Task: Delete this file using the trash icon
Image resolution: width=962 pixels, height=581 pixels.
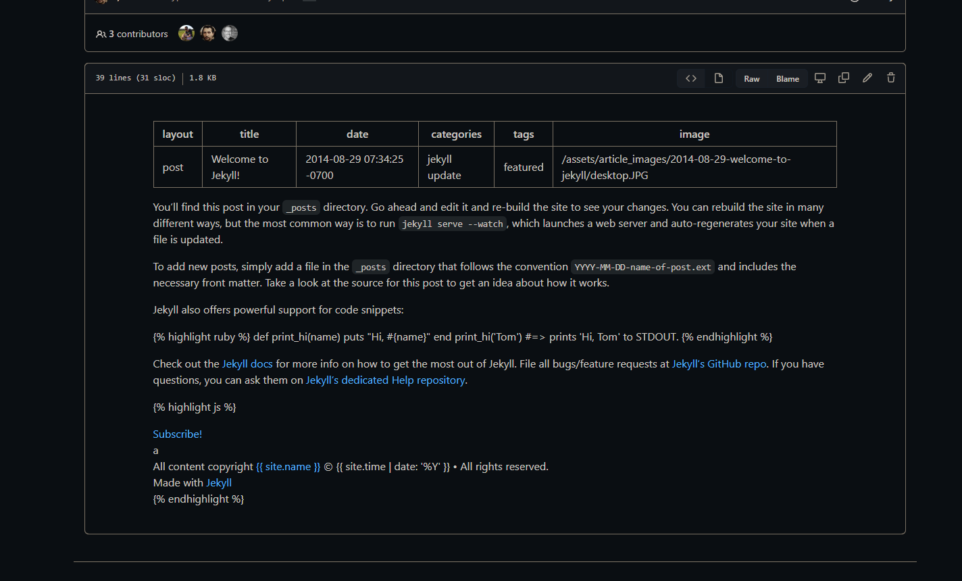Action: pos(891,78)
